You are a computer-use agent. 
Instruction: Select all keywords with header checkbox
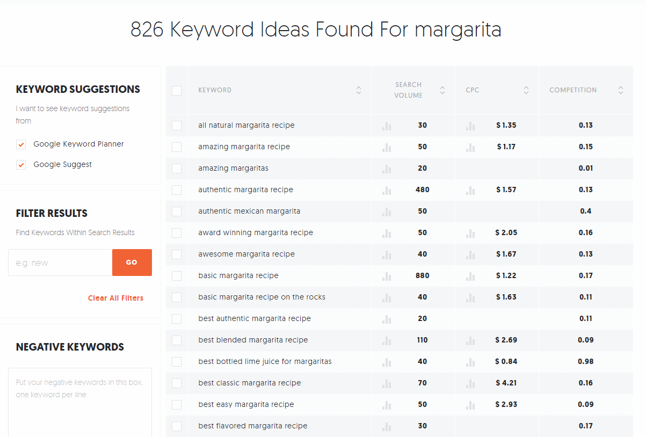pyautogui.click(x=177, y=91)
